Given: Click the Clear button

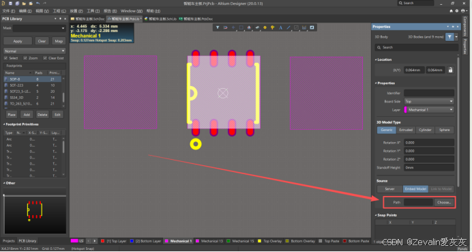Looking at the screenshot, I should (42, 41).
